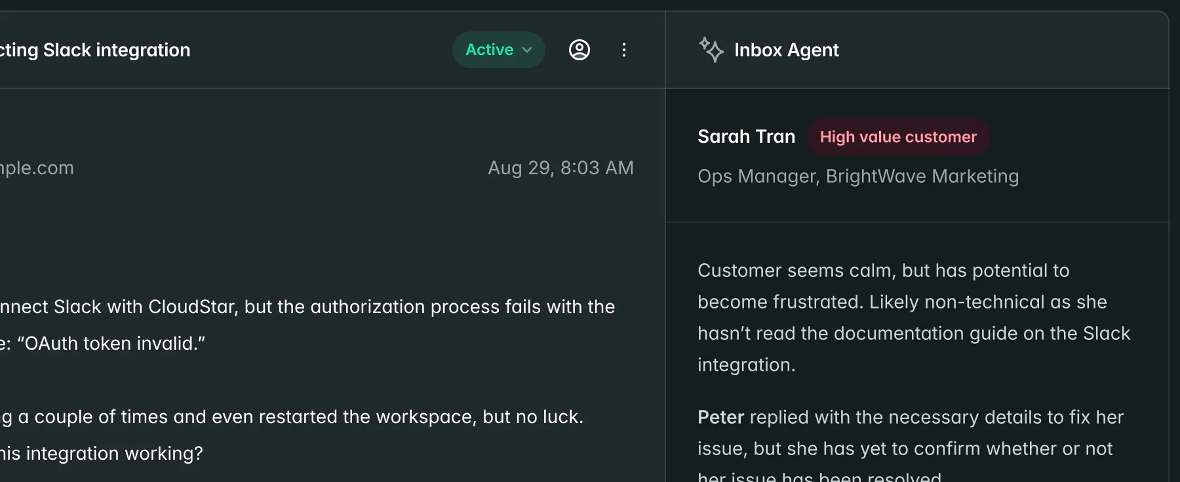This screenshot has height=482, width=1180.
Task: Click the Aug 29, 8:03 AM timestamp
Action: [x=561, y=168]
